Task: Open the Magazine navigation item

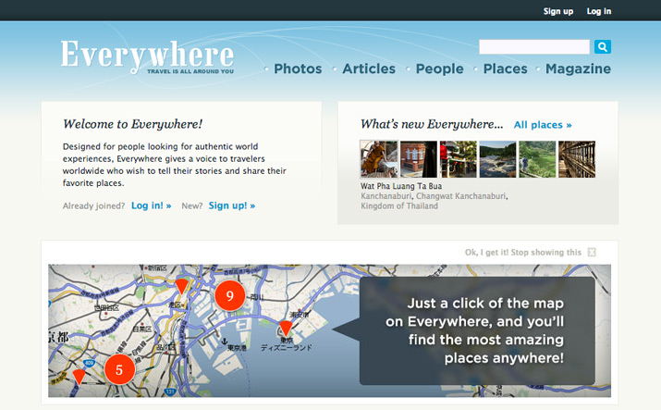Action: (578, 68)
